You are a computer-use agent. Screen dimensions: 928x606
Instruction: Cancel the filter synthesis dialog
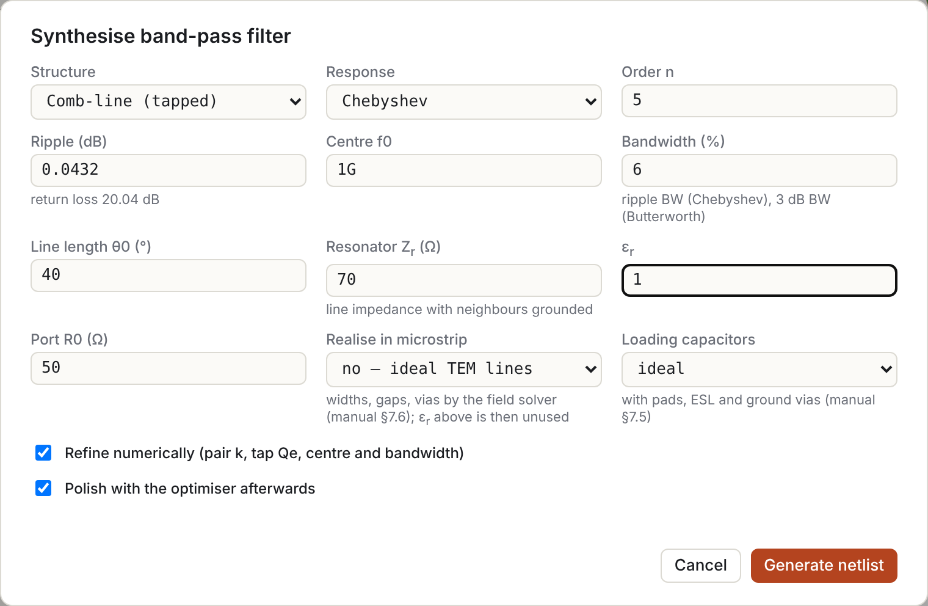pos(701,565)
